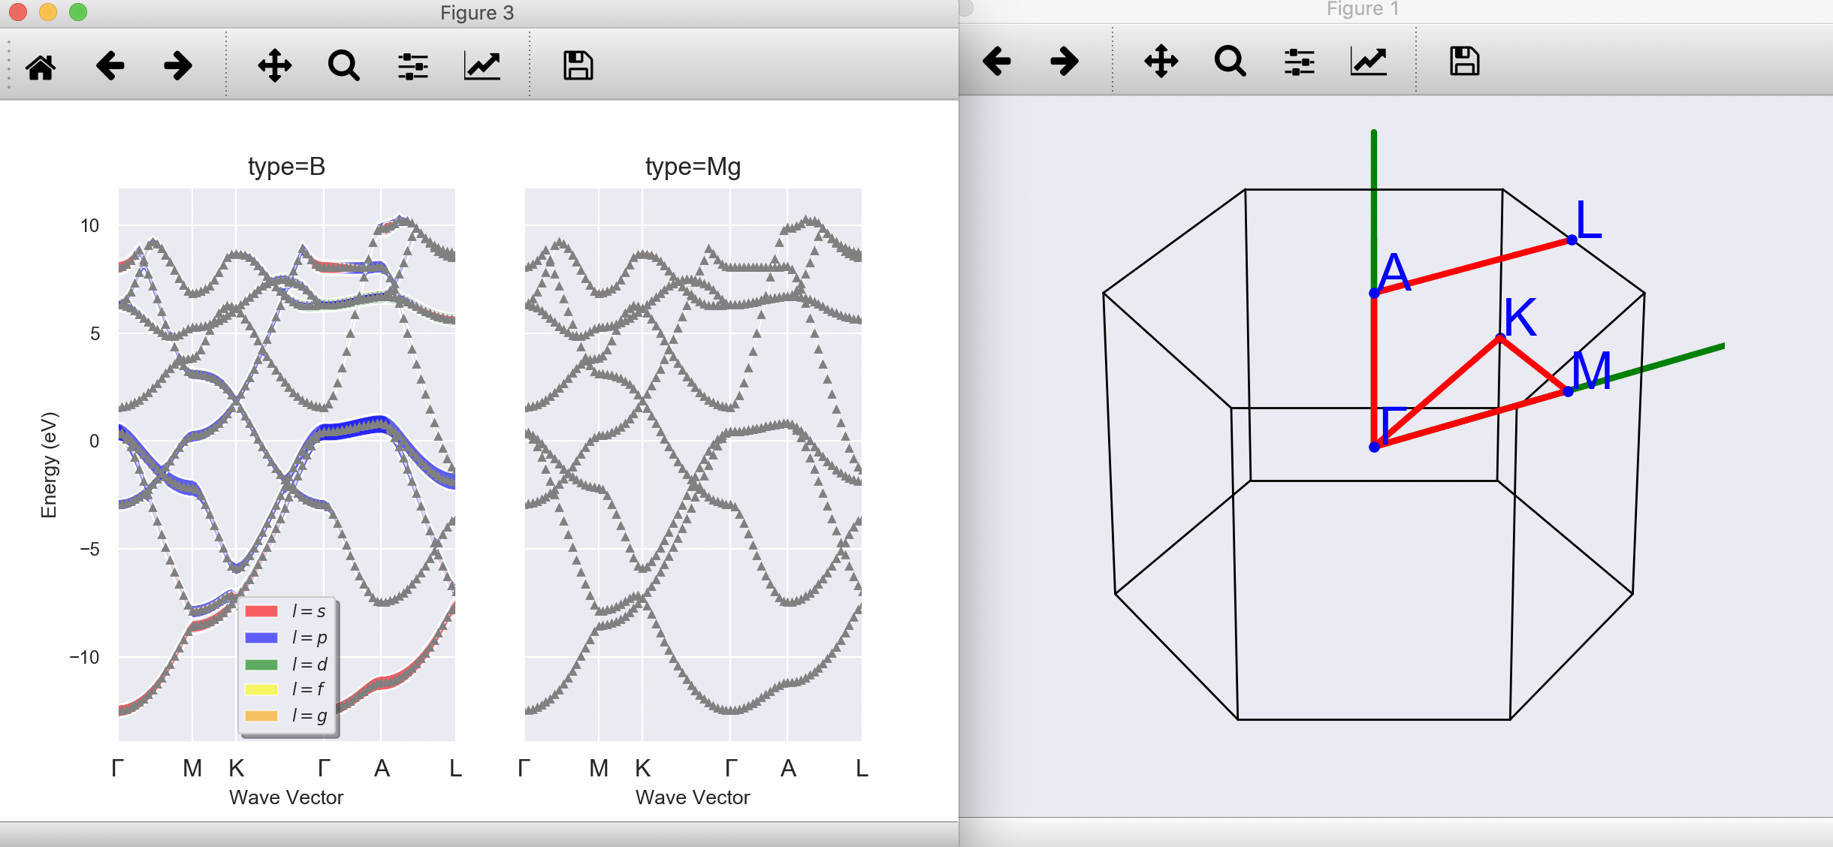Click the Edit axis chart icon in Figure 1
1833x847 pixels.
tap(1369, 61)
